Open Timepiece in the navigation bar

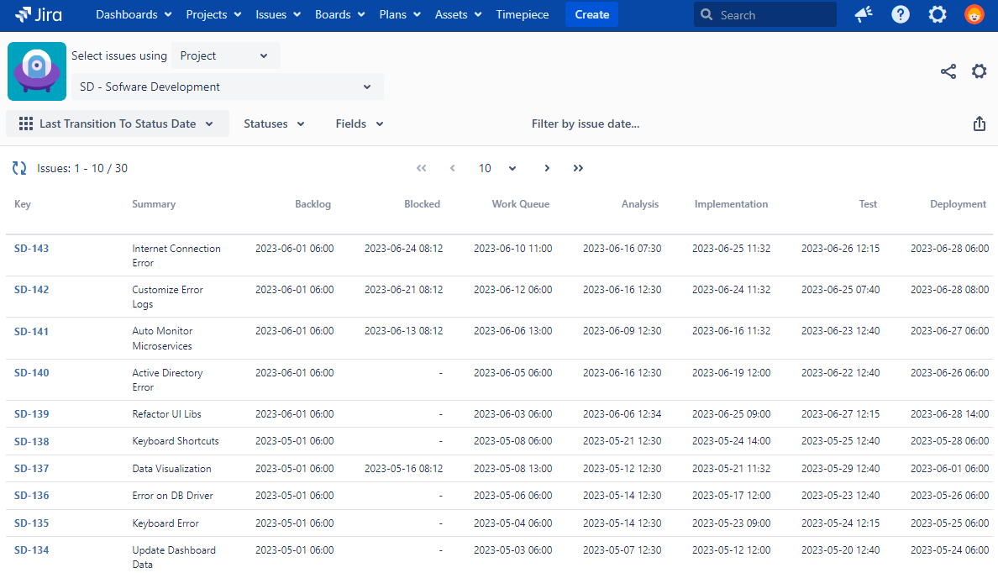523,14
